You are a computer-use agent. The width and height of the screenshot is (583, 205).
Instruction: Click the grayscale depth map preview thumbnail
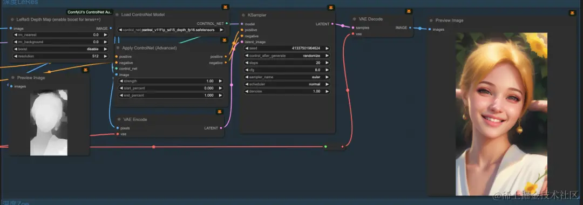[x=49, y=122]
